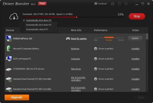
Task: Choose Automatically shut down PC menu option
Action: [x=39, y=25]
